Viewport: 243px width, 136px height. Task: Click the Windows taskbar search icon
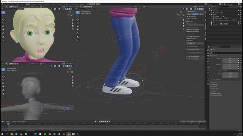point(7,134)
